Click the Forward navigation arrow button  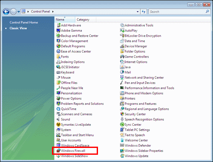pyautogui.click(x=14, y=12)
